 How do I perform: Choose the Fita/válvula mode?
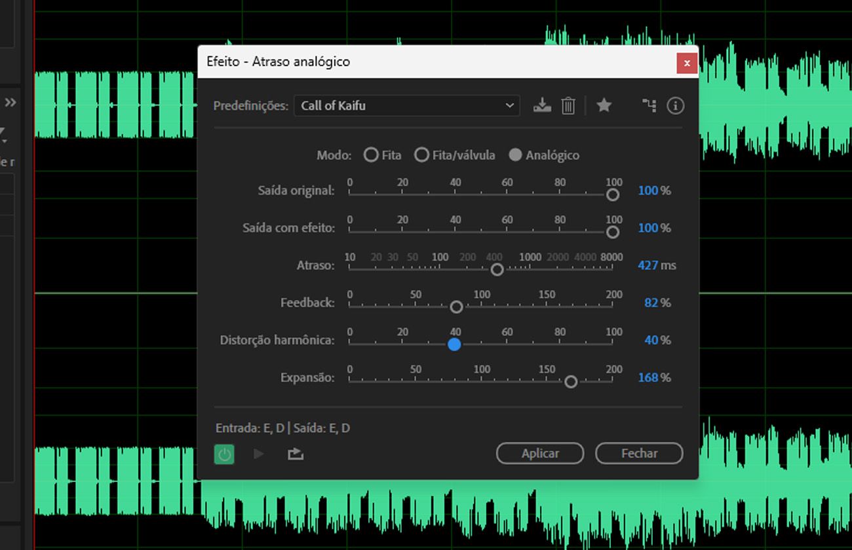[422, 155]
